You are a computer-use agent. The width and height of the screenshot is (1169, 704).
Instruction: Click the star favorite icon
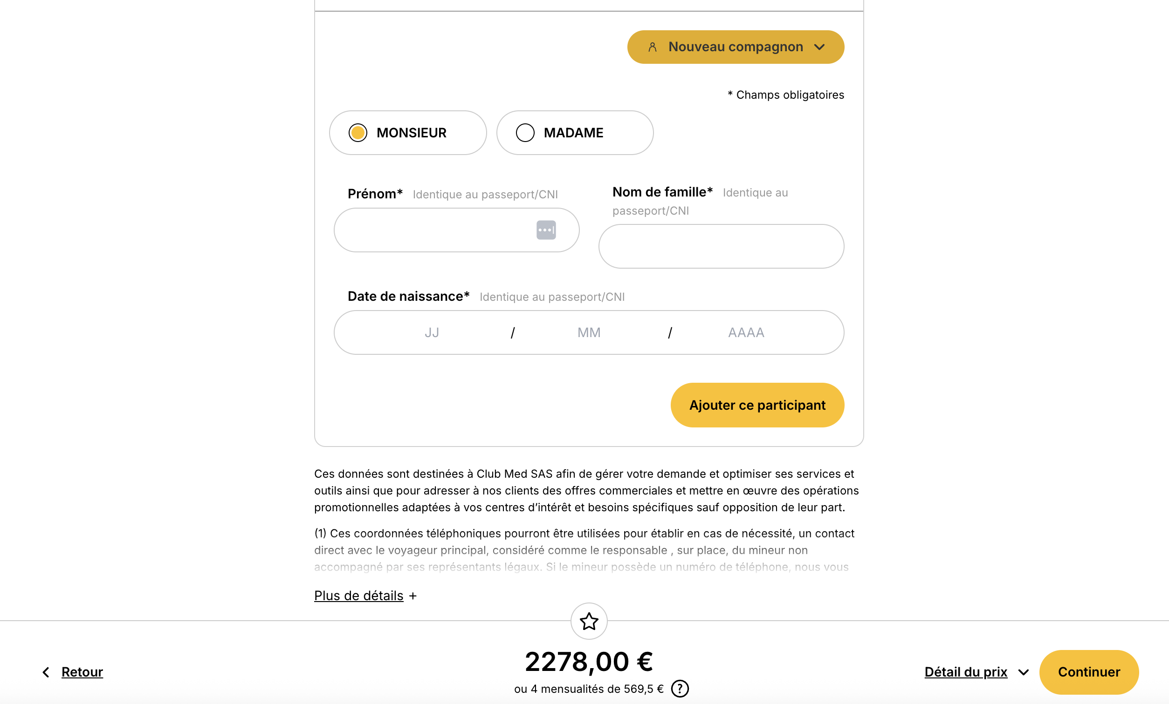pyautogui.click(x=589, y=621)
